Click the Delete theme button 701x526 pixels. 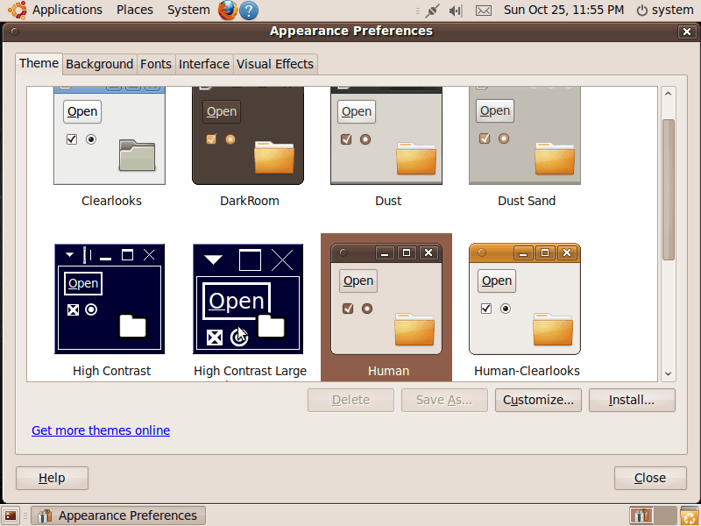pyautogui.click(x=351, y=400)
